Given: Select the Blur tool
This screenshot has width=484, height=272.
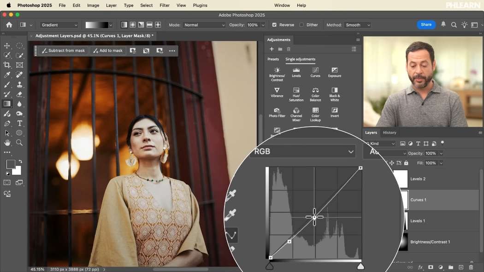Looking at the screenshot, I should [x=19, y=104].
